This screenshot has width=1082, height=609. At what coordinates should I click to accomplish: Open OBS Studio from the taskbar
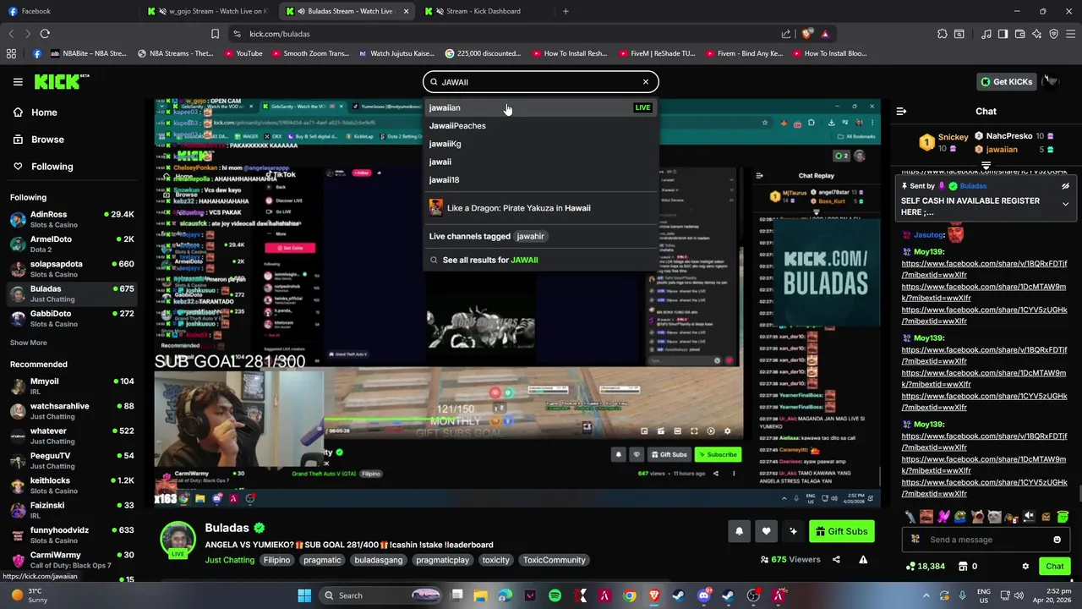click(753, 595)
